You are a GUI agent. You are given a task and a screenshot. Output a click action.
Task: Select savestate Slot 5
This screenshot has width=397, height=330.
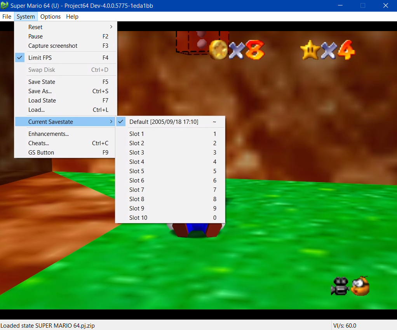[170, 171]
